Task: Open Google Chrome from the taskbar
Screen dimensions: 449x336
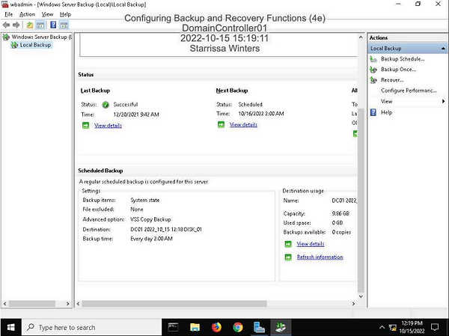Action: click(x=238, y=327)
